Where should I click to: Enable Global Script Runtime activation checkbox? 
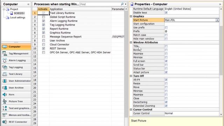pyautogui.click(x=43, y=17)
